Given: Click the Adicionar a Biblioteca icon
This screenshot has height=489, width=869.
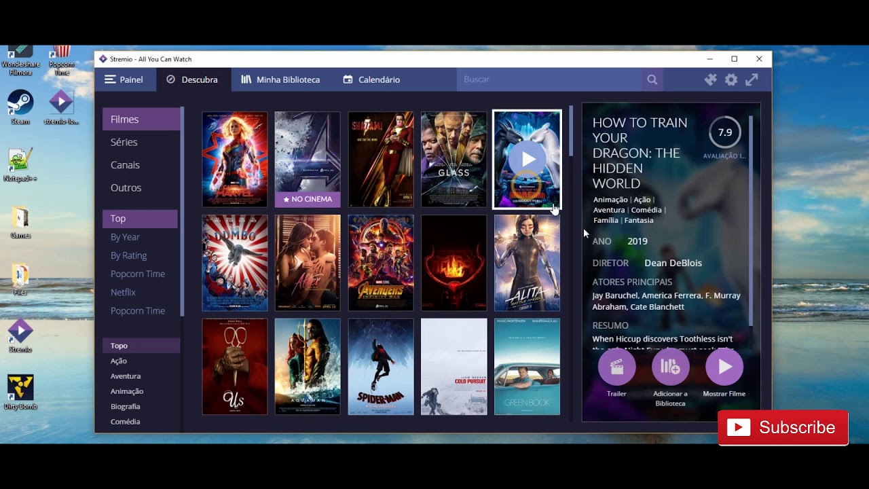Looking at the screenshot, I should 670,367.
